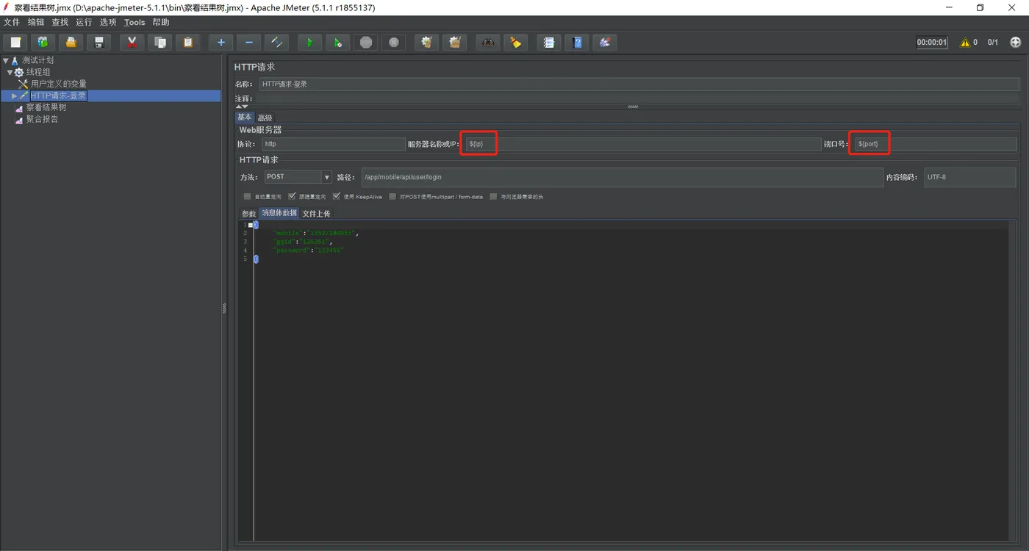Select 聚合报告 in the tree
1029x551 pixels.
[x=42, y=119]
